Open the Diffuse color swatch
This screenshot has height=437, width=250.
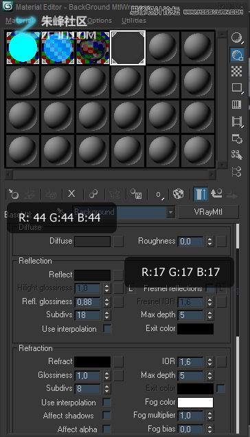[x=92, y=242]
